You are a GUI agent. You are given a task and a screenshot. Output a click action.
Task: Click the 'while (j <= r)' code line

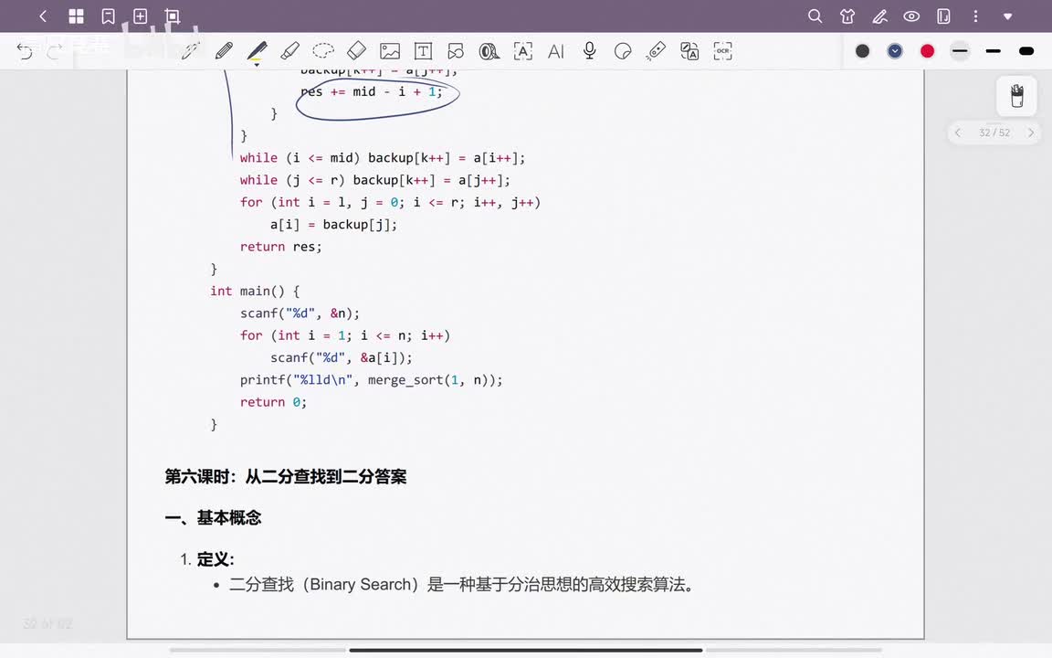point(374,181)
